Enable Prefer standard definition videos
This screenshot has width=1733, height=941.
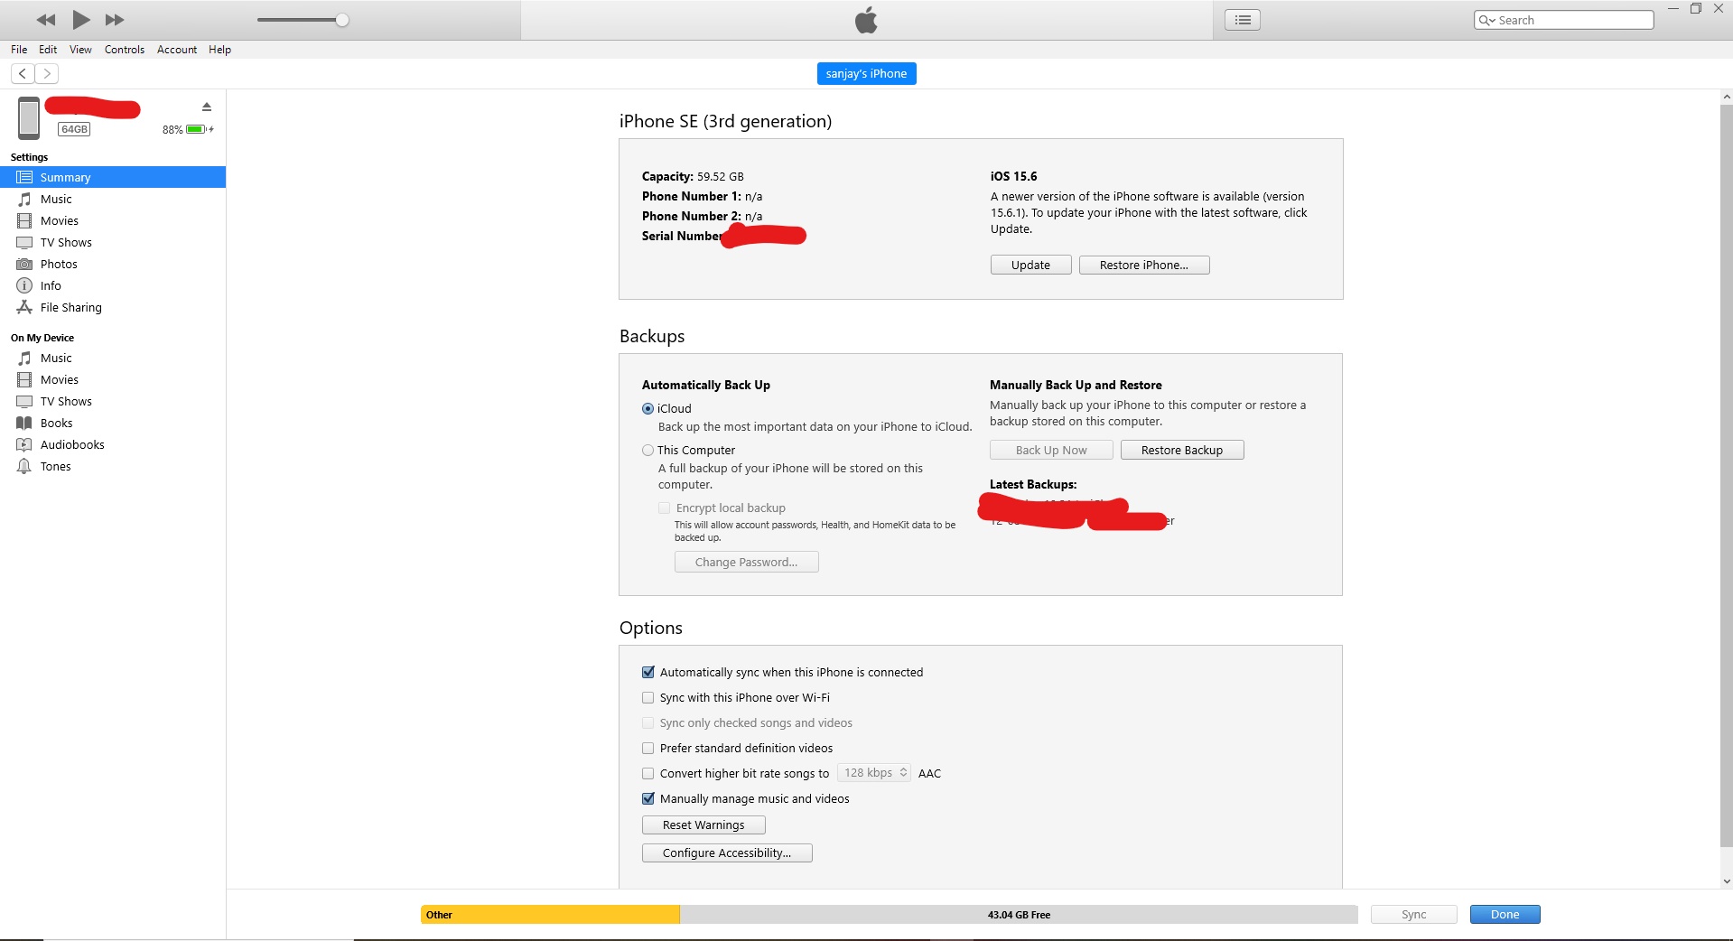click(648, 748)
